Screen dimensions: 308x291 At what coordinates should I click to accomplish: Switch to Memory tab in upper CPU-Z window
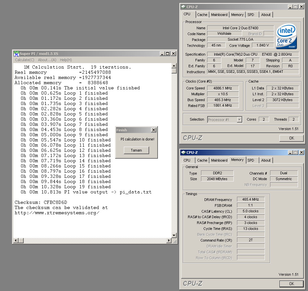point(237,15)
